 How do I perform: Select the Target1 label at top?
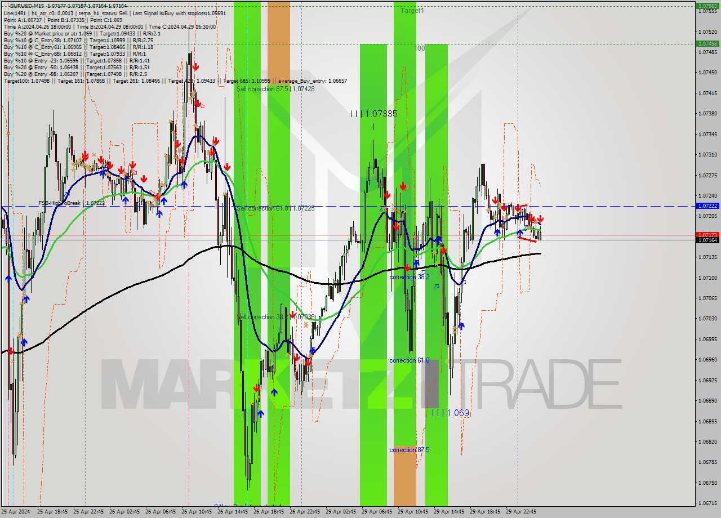(x=412, y=11)
